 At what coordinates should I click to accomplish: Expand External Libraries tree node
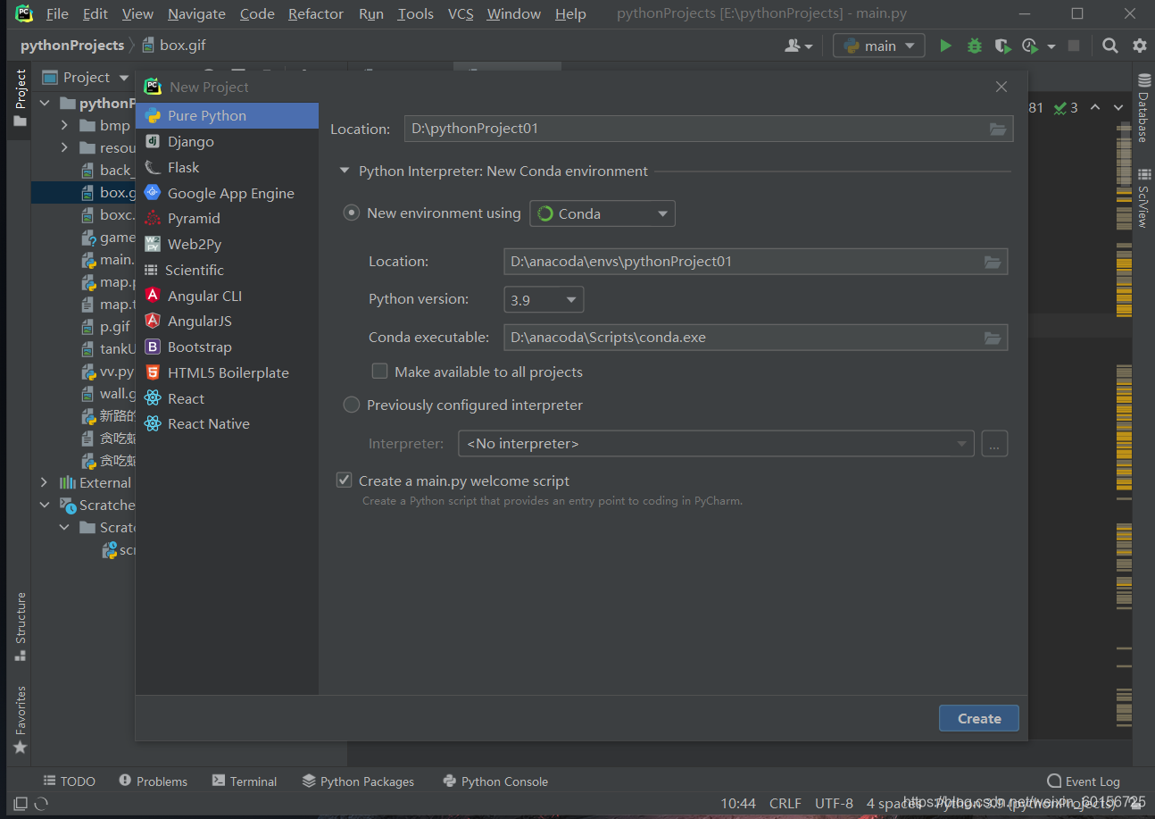[44, 482]
